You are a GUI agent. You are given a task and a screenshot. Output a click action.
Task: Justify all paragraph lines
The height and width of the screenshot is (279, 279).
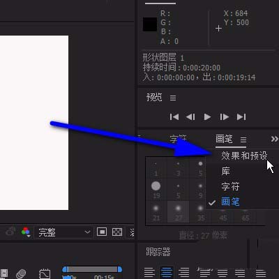(261, 272)
